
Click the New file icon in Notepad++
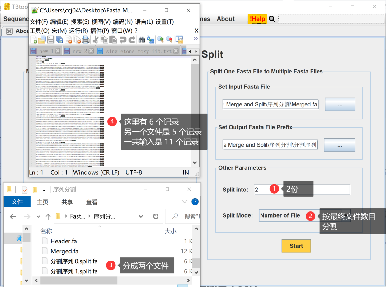click(33, 40)
